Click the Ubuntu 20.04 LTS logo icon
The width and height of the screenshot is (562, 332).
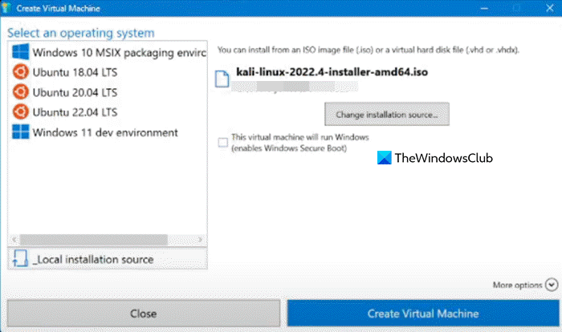20,92
